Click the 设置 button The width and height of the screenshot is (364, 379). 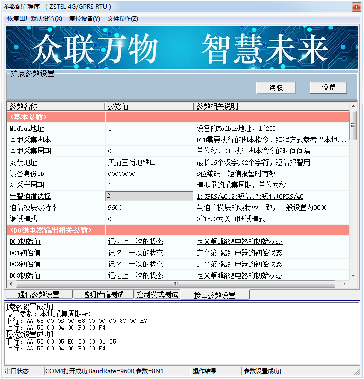329,87
